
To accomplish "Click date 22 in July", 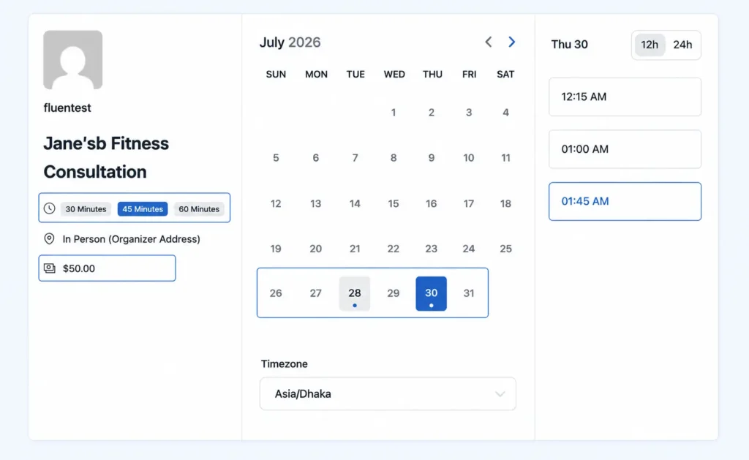I will pos(393,249).
